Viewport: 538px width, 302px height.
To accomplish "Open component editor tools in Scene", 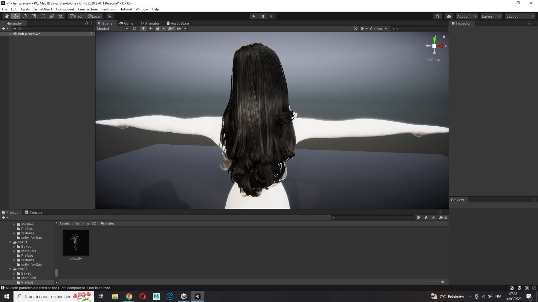I will [355, 29].
